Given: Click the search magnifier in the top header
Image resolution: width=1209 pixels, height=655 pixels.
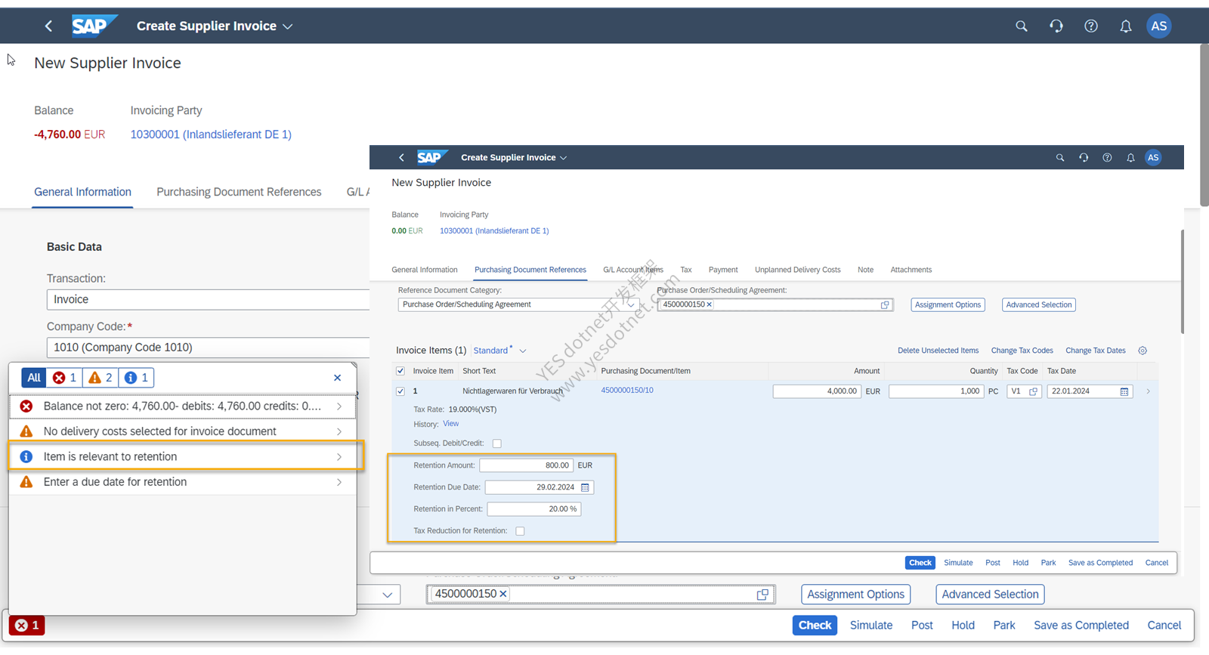Looking at the screenshot, I should point(1021,26).
